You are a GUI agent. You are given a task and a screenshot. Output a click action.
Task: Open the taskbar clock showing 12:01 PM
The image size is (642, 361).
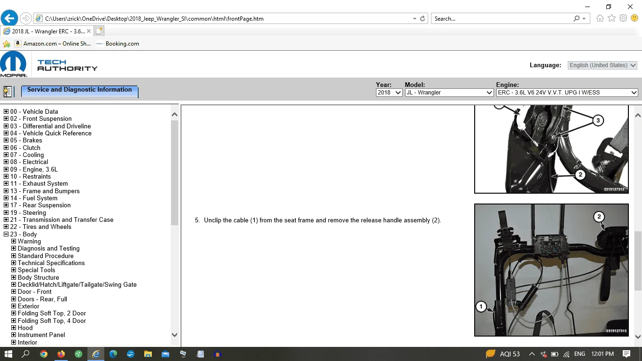click(x=603, y=354)
